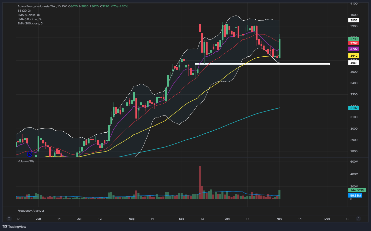Click the Aug label on the time axis
Screen dimensions: 371x231
pyautogui.click(x=131, y=219)
